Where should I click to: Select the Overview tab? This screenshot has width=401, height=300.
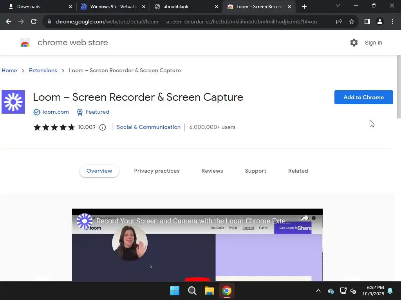(x=99, y=171)
